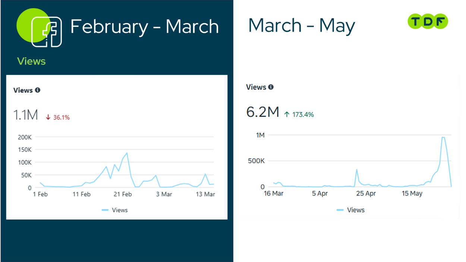The image size is (466, 262).
Task: Select the "February – March" heading
Action: (145, 27)
